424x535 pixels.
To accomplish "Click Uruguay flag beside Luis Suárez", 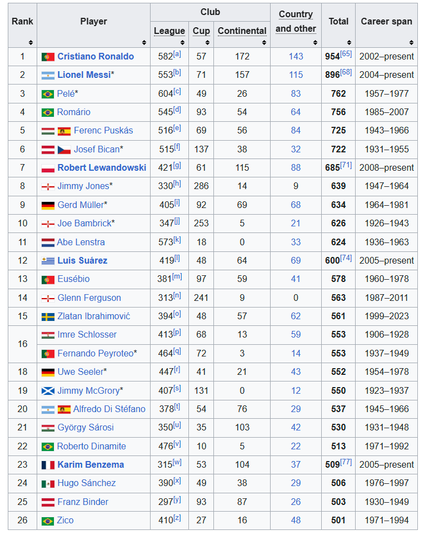I will (x=48, y=261).
